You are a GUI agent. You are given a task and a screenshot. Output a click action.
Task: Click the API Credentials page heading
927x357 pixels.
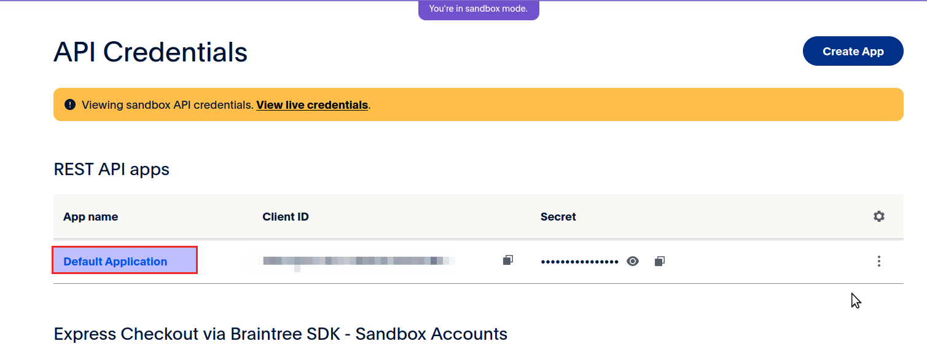click(x=151, y=52)
